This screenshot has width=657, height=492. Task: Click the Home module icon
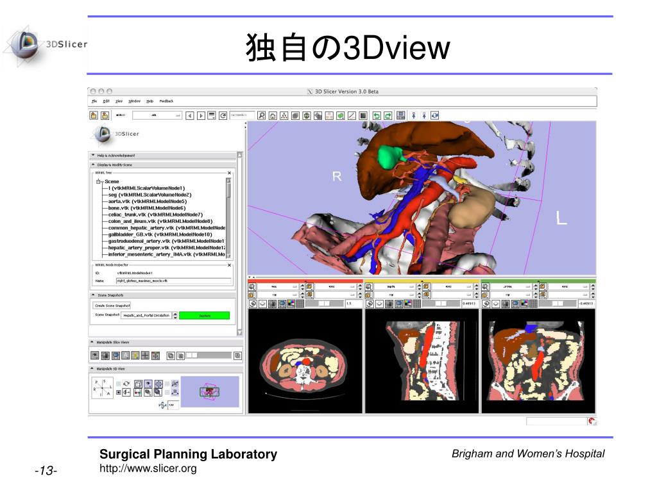point(273,115)
